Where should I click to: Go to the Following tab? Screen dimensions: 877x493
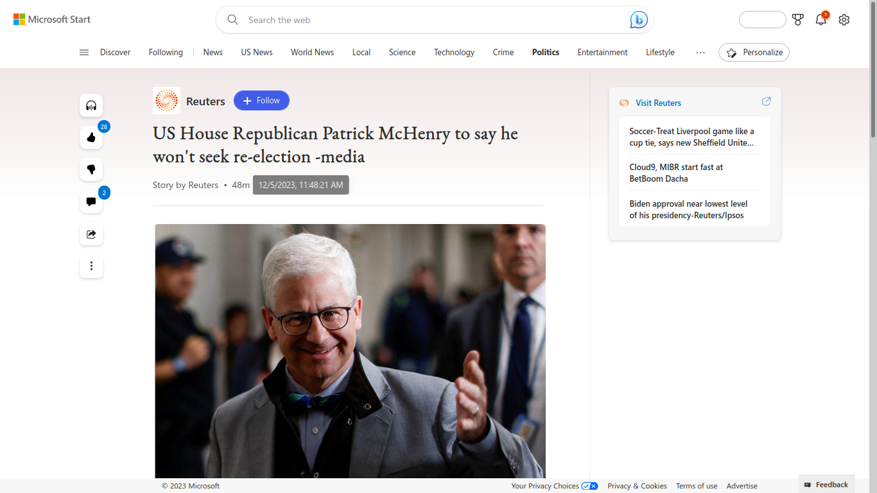pos(166,53)
